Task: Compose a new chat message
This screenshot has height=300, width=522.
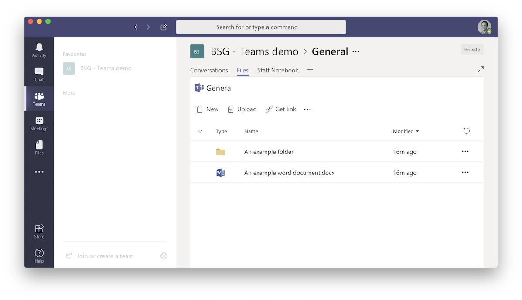Action: pos(164,27)
